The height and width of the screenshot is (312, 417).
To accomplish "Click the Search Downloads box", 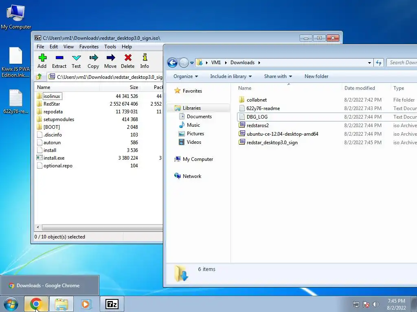I will tap(402, 63).
